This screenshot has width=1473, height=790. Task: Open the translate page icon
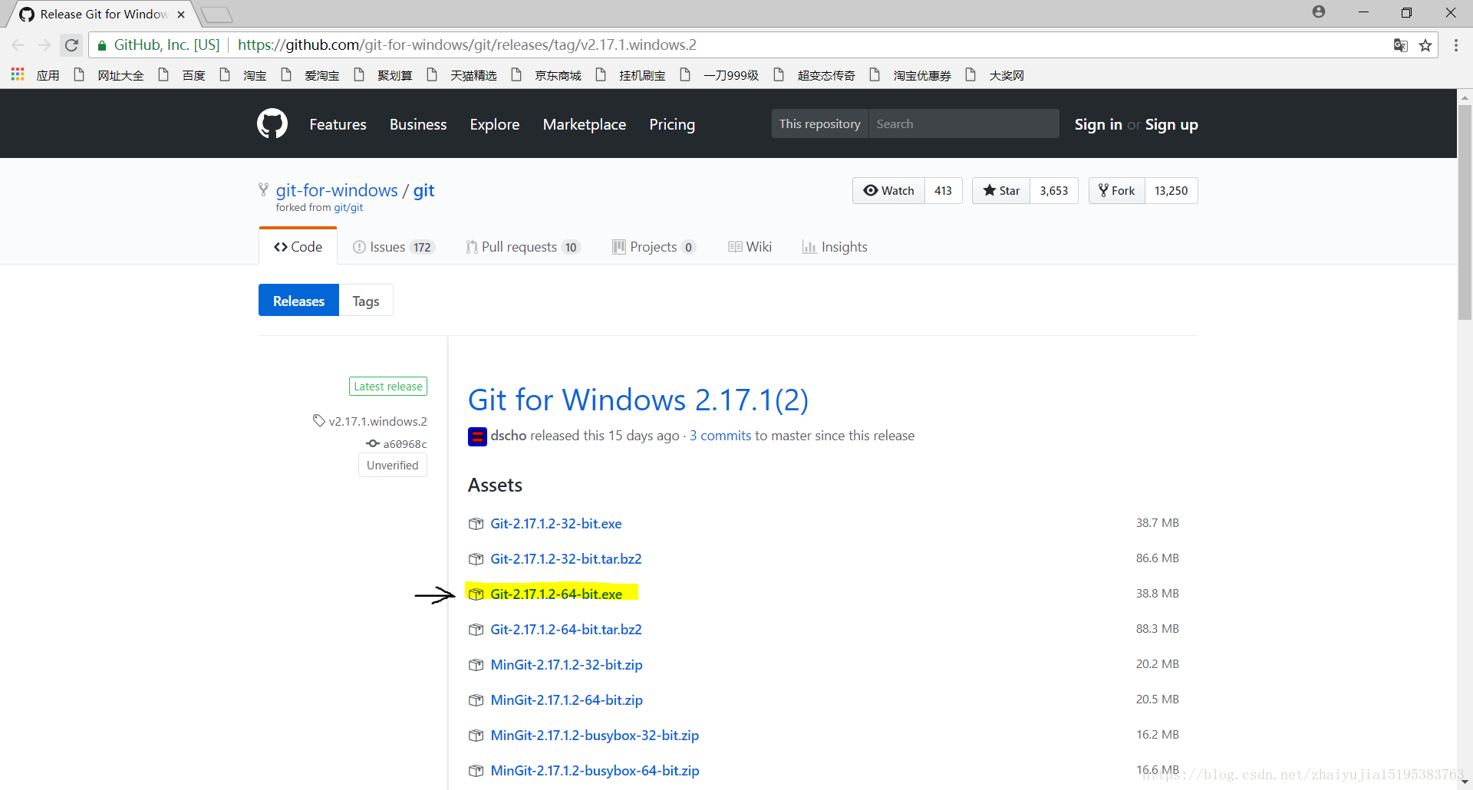point(1401,45)
